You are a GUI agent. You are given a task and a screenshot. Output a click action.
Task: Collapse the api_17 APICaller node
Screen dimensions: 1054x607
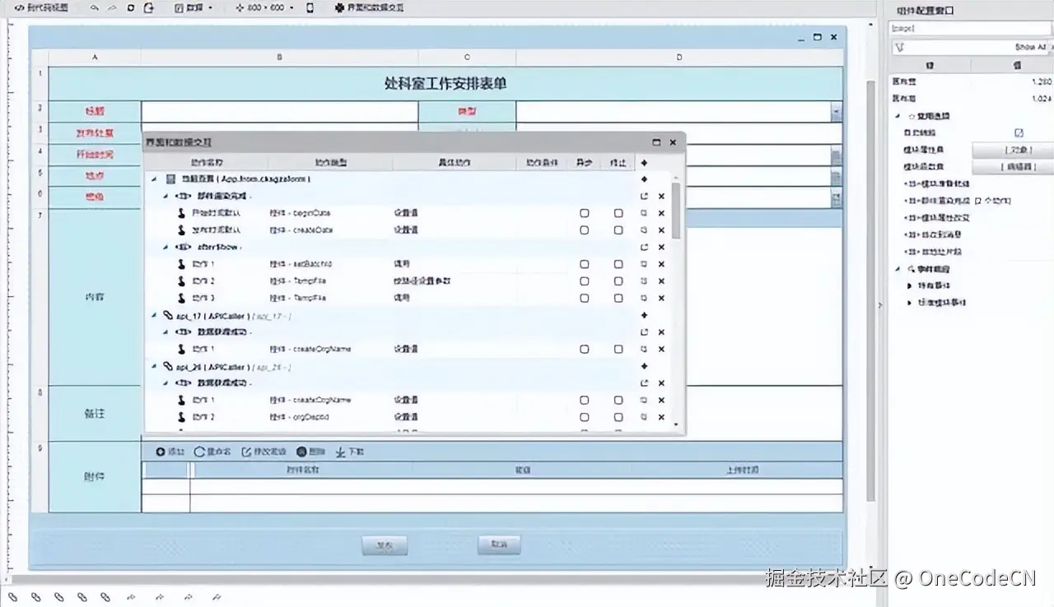click(154, 316)
